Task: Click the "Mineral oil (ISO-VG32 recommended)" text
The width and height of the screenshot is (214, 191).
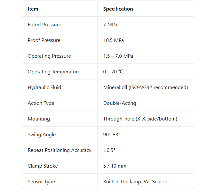Action: [145, 87]
